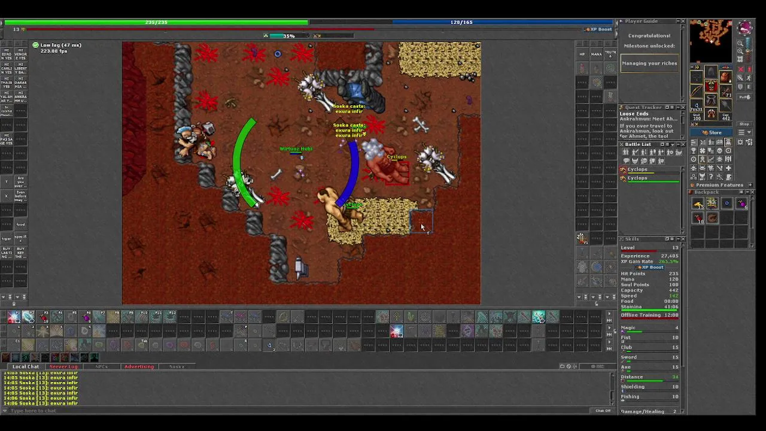This screenshot has width=766, height=431.
Task: Click the helmet equipment slot
Action: 711,71
